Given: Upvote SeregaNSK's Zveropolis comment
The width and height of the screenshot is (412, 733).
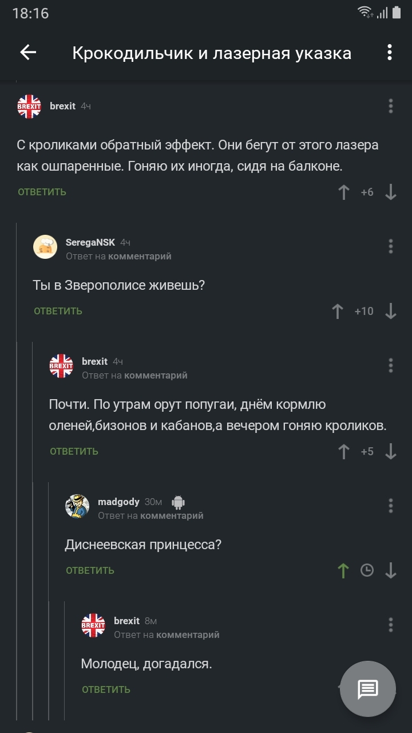Looking at the screenshot, I should (338, 312).
